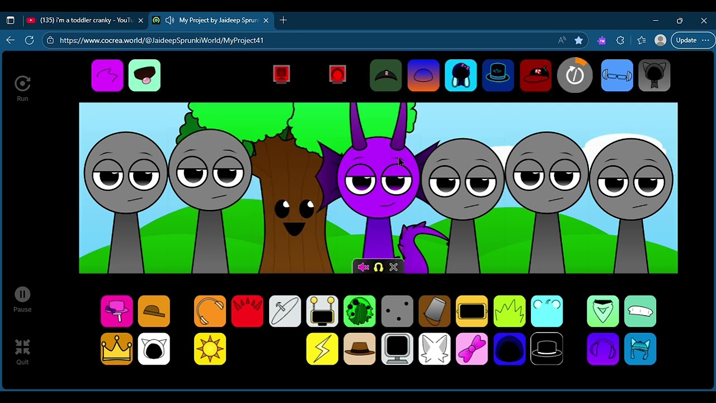Open a new browser tab

[x=283, y=20]
